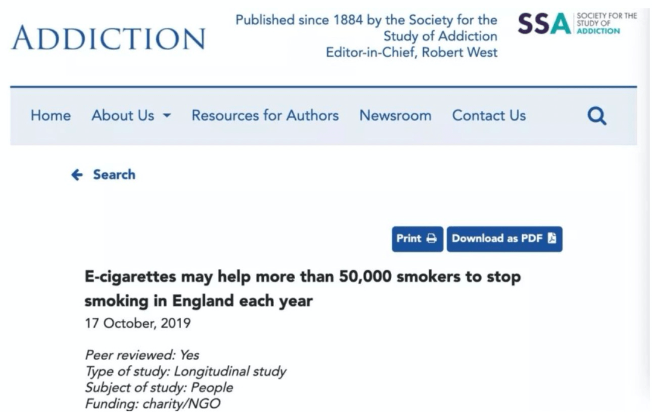The height and width of the screenshot is (412, 652).
Task: Expand the About Us dropdown arrow
Action: click(x=167, y=115)
